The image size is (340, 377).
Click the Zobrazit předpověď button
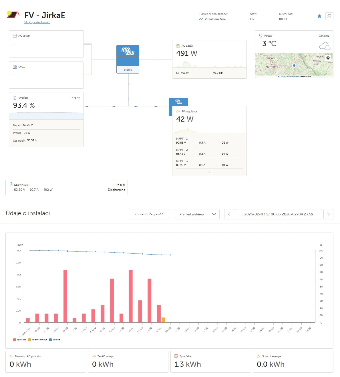149,214
